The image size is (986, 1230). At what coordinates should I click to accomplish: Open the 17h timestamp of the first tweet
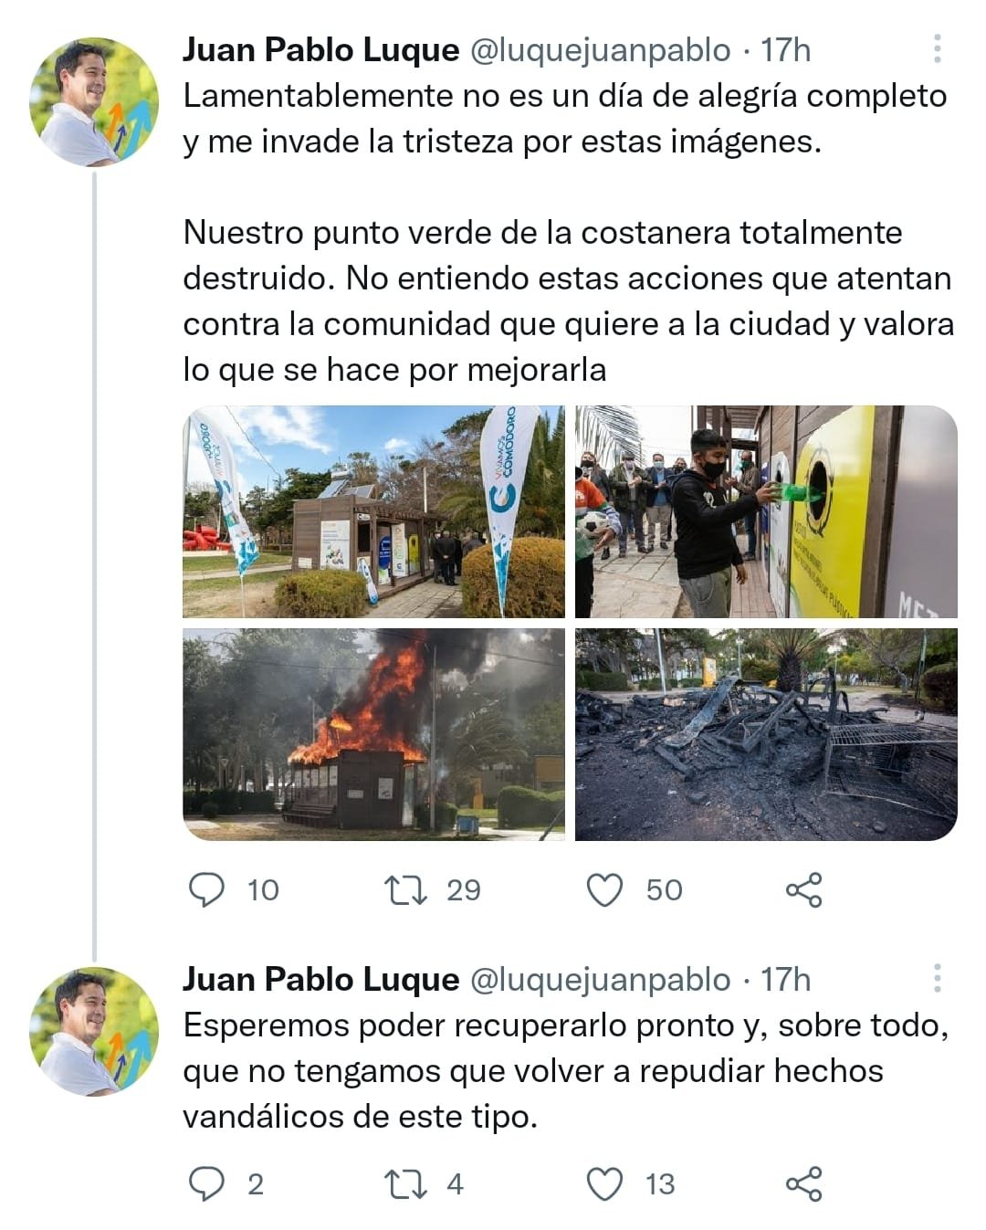[785, 49]
